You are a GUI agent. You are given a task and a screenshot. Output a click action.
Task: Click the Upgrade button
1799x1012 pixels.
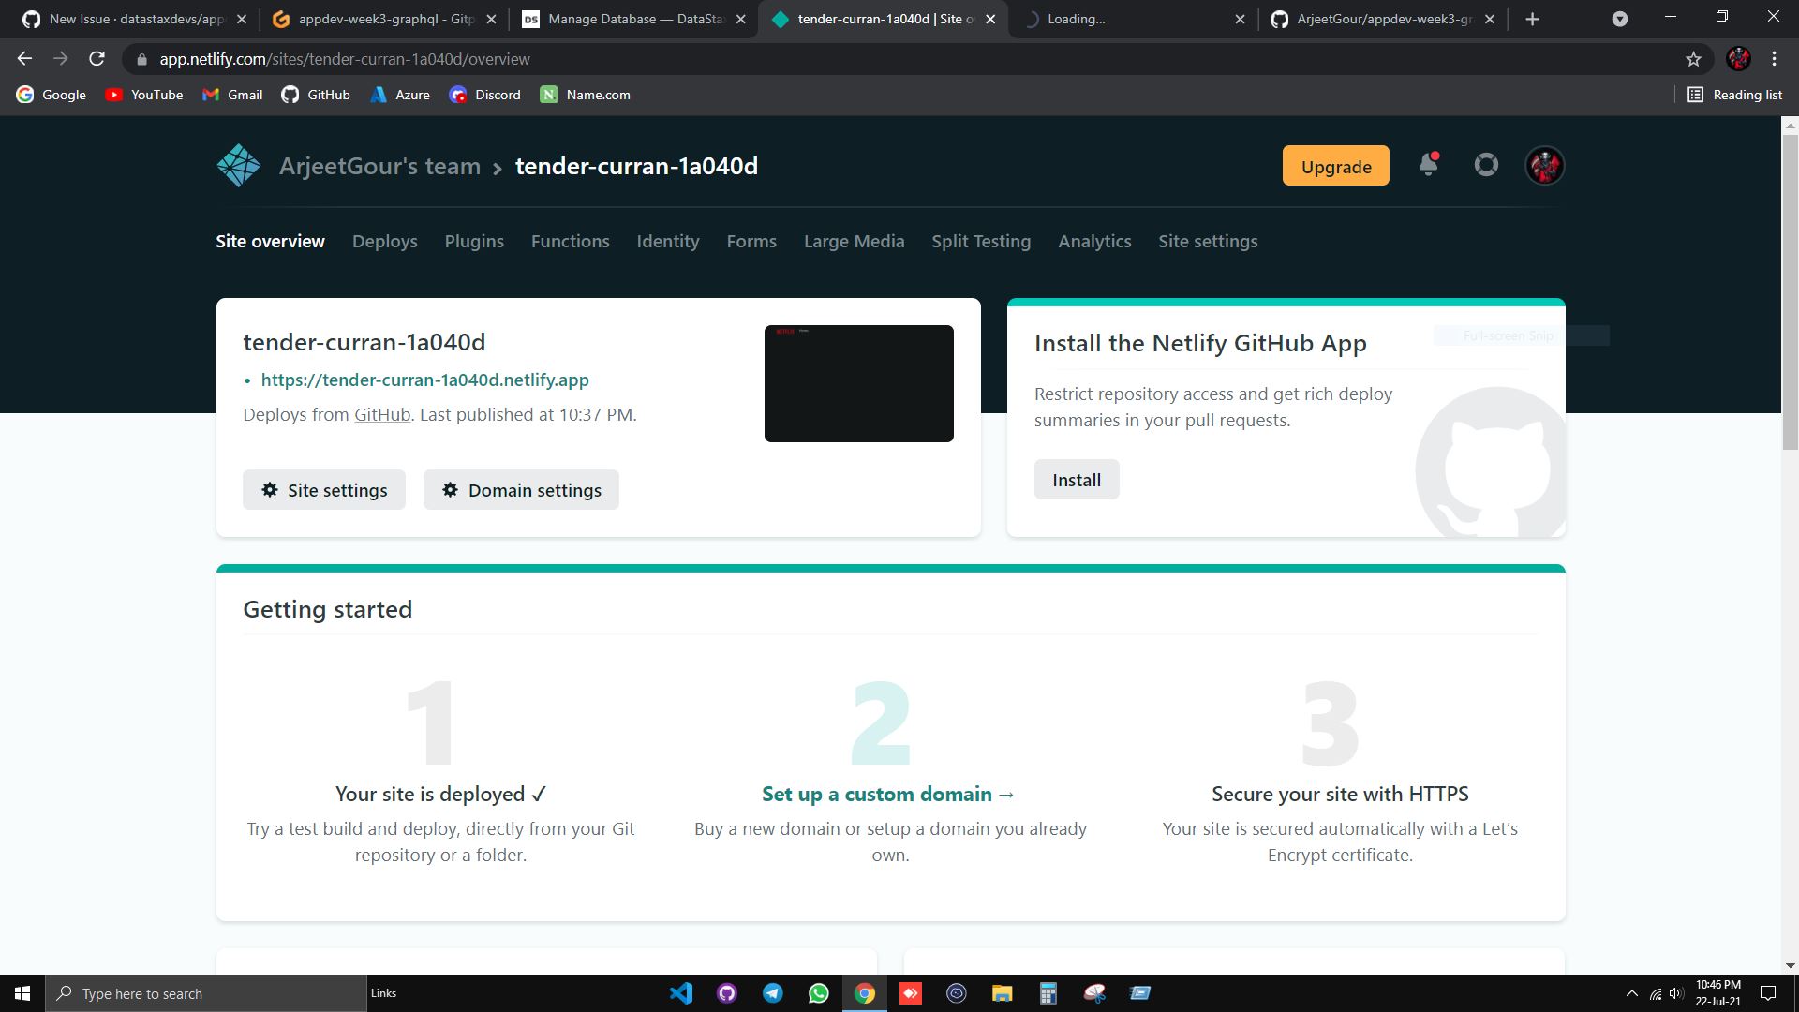[1335, 166]
